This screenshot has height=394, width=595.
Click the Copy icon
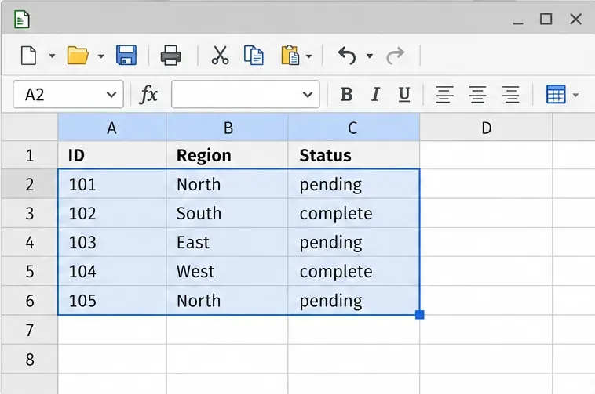(x=254, y=56)
